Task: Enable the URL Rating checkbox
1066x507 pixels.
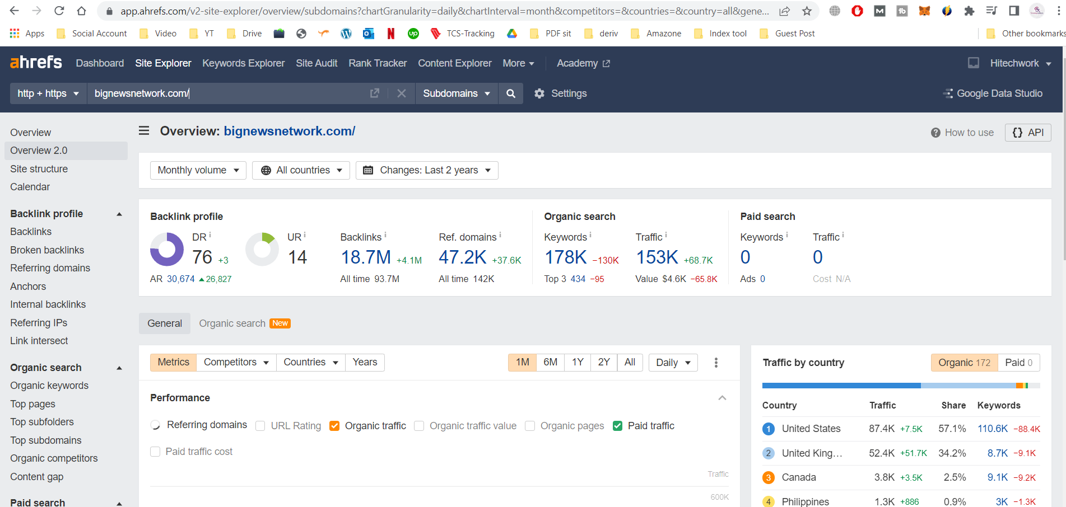Action: click(260, 426)
